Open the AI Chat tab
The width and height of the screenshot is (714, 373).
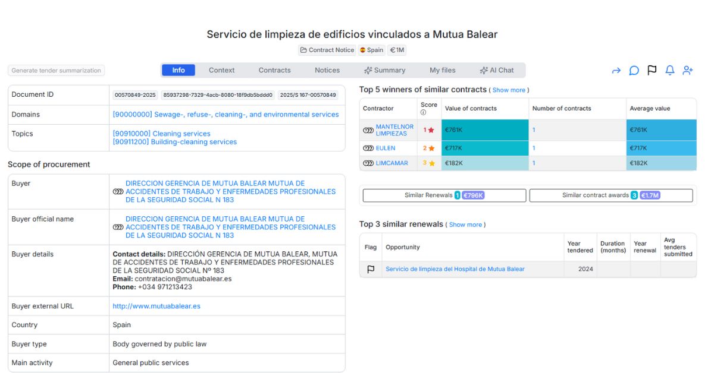point(497,70)
